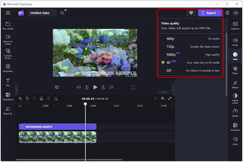Viewport: 243px width, 162px height.
Task: Click the flower video preview canvas
Action: pos(95,53)
